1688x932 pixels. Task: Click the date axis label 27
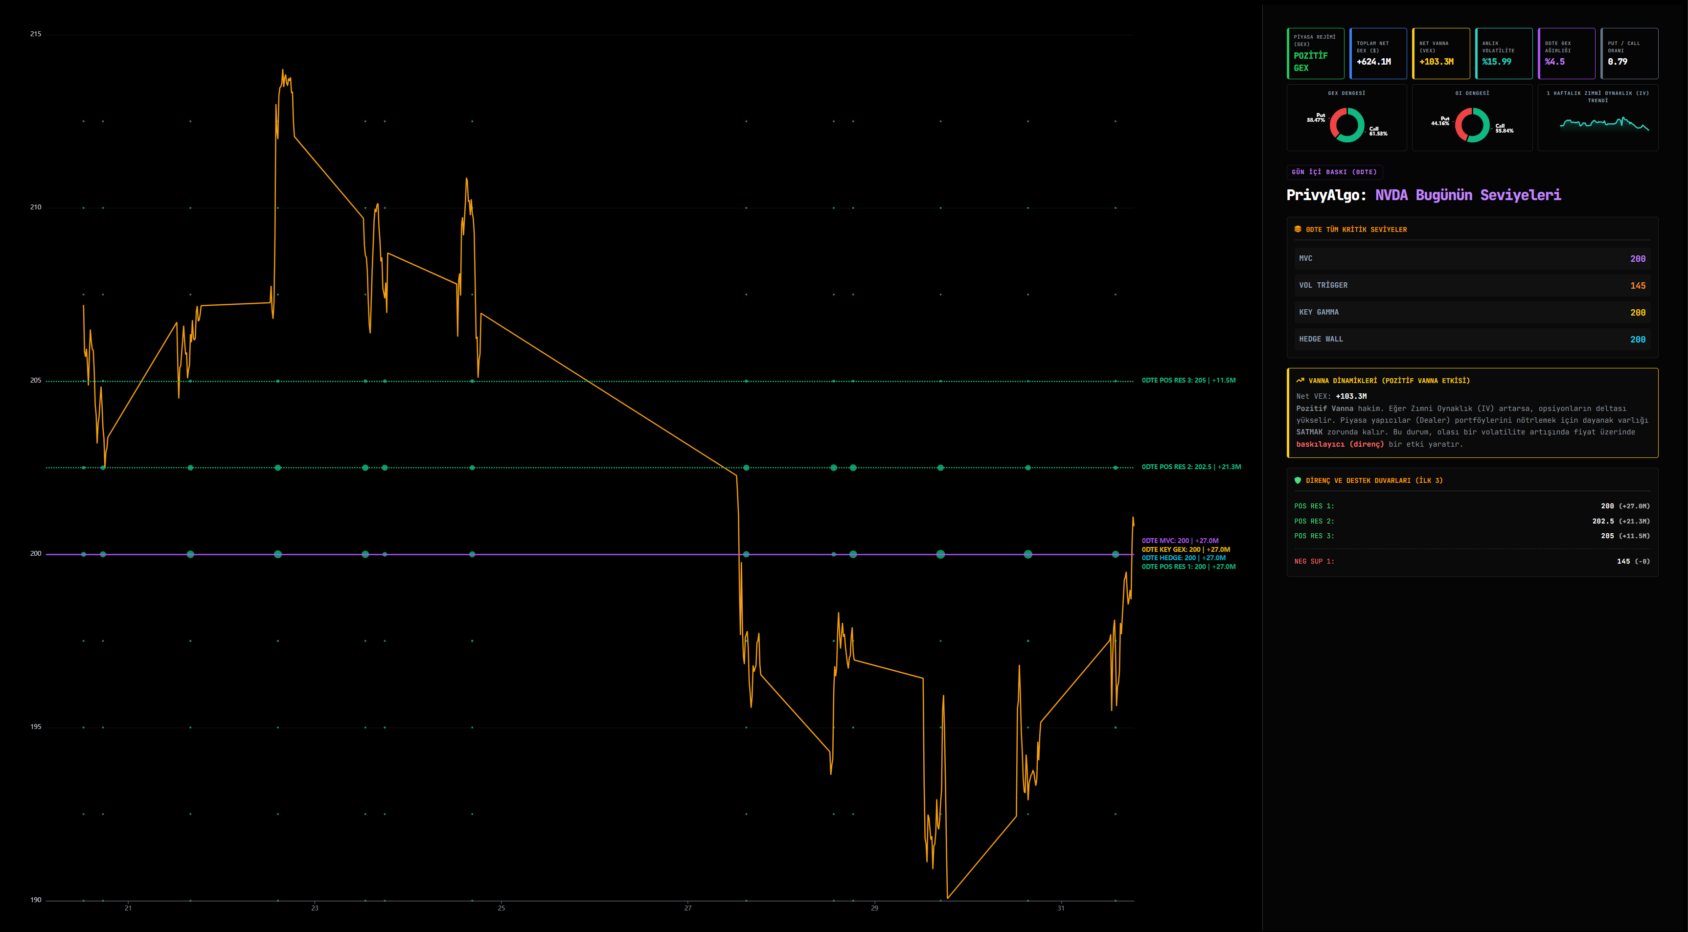[688, 908]
